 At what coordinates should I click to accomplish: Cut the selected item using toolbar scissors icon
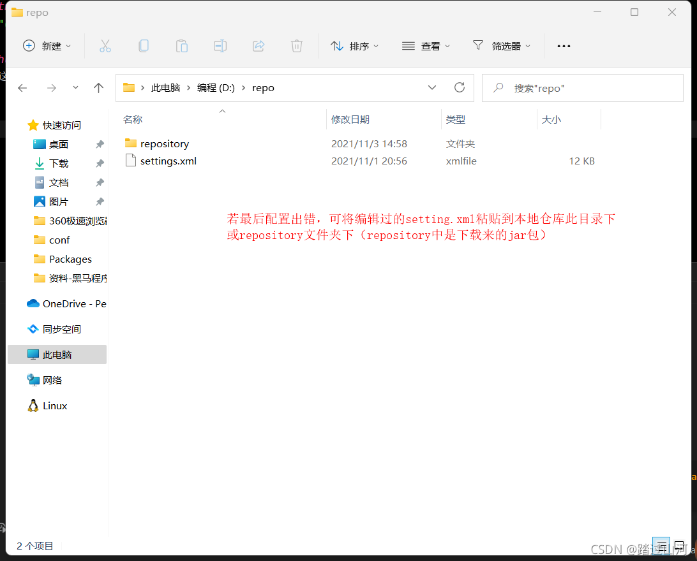[105, 45]
